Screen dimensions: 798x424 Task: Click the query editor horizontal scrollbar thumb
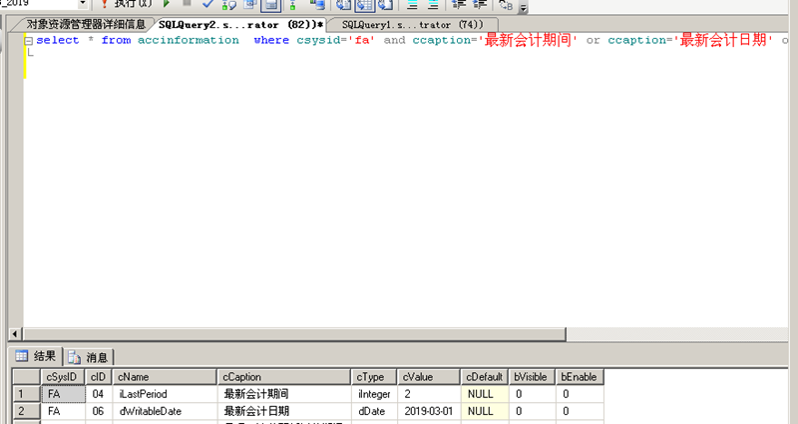pyautogui.click(x=293, y=334)
